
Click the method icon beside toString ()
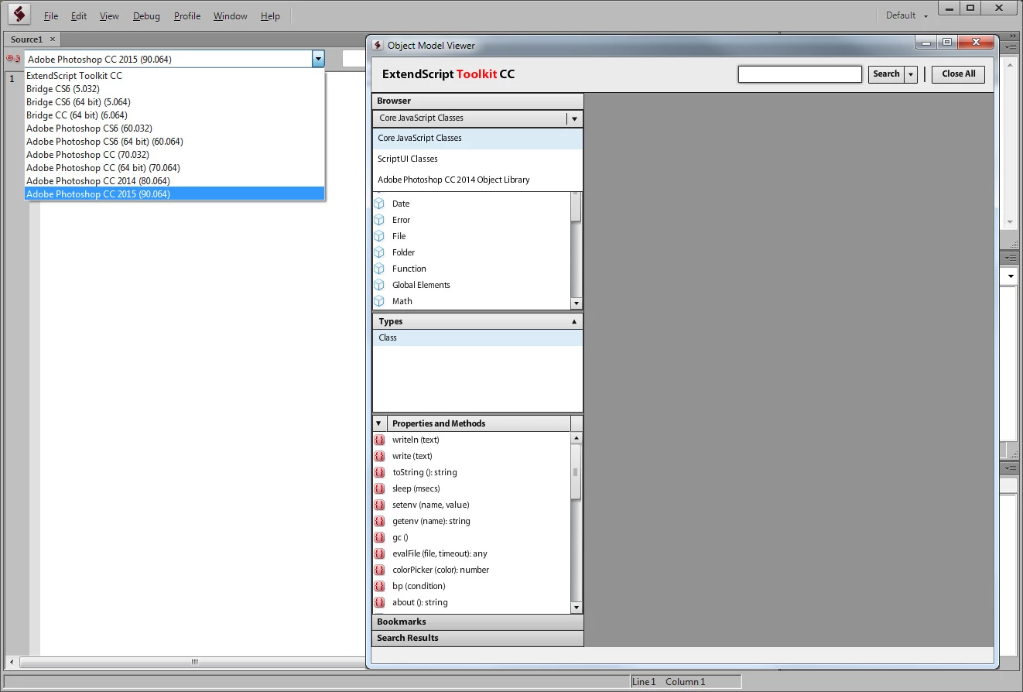pyautogui.click(x=379, y=472)
